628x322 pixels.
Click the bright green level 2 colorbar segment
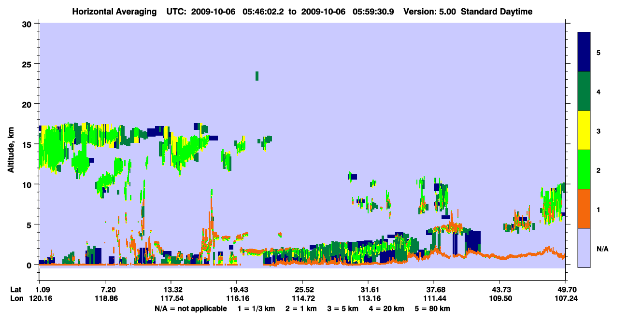tap(584, 169)
